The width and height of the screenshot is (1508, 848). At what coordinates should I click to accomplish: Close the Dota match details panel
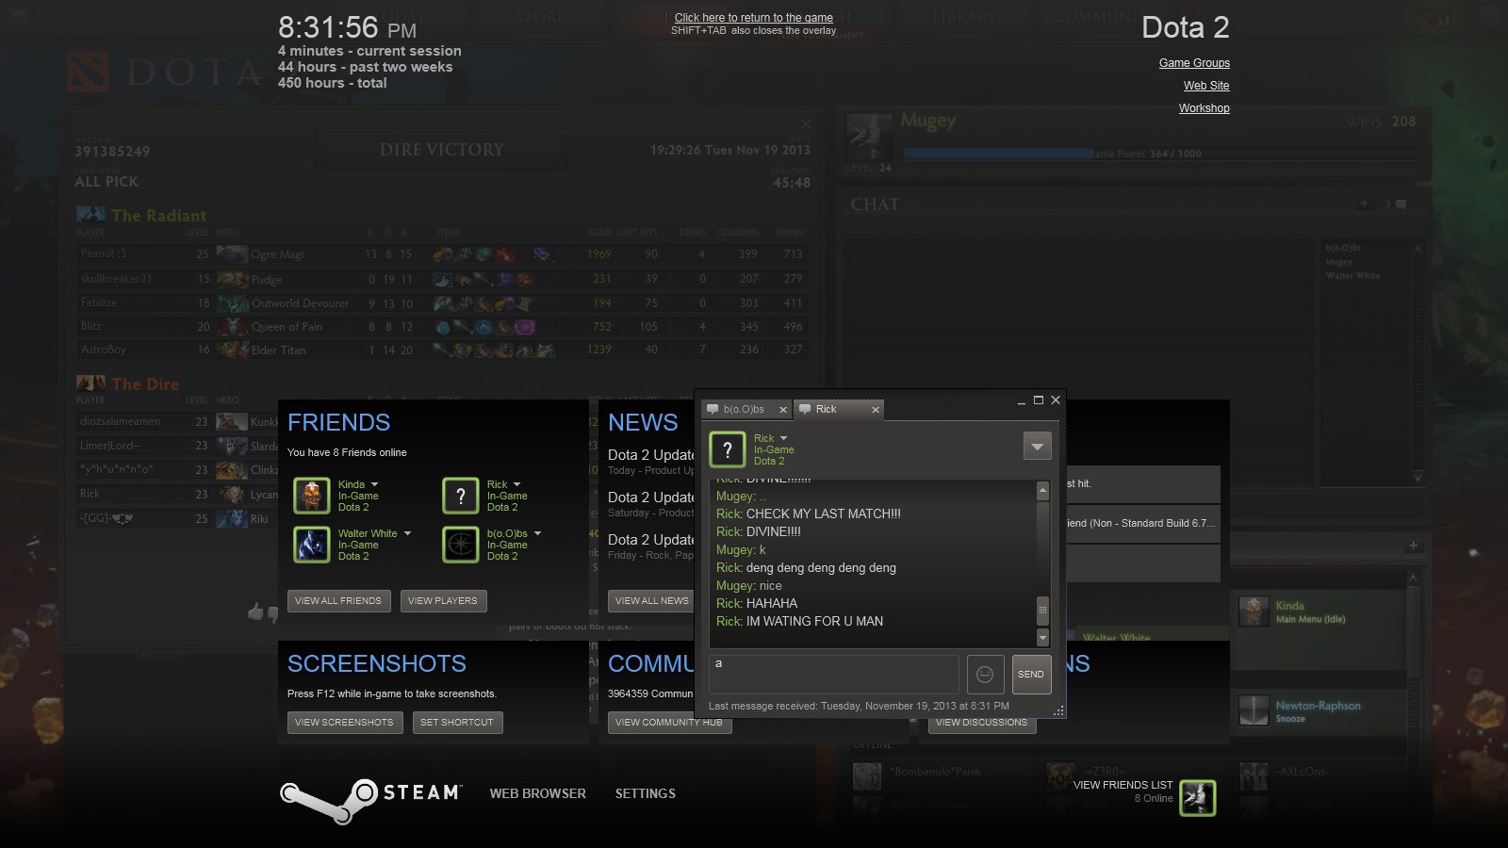tap(806, 123)
